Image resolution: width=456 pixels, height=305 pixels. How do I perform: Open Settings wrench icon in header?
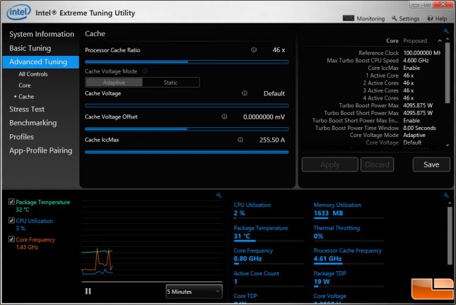pos(394,18)
